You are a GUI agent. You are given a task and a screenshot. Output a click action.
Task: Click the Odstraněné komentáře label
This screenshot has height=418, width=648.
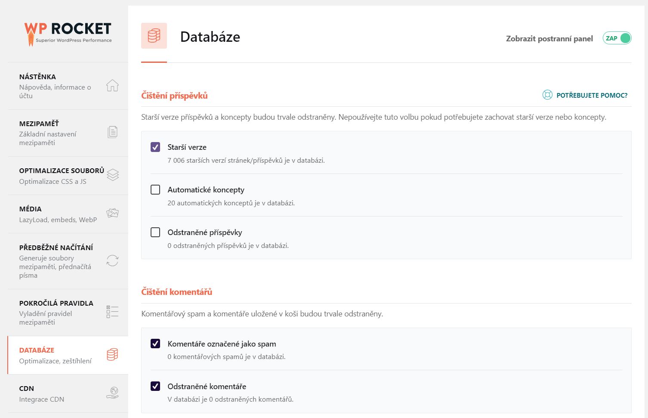(207, 387)
